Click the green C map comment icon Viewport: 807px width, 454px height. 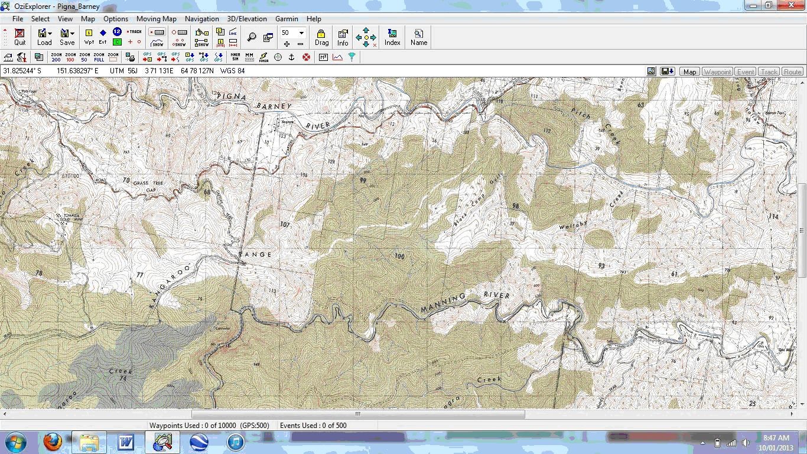(117, 42)
